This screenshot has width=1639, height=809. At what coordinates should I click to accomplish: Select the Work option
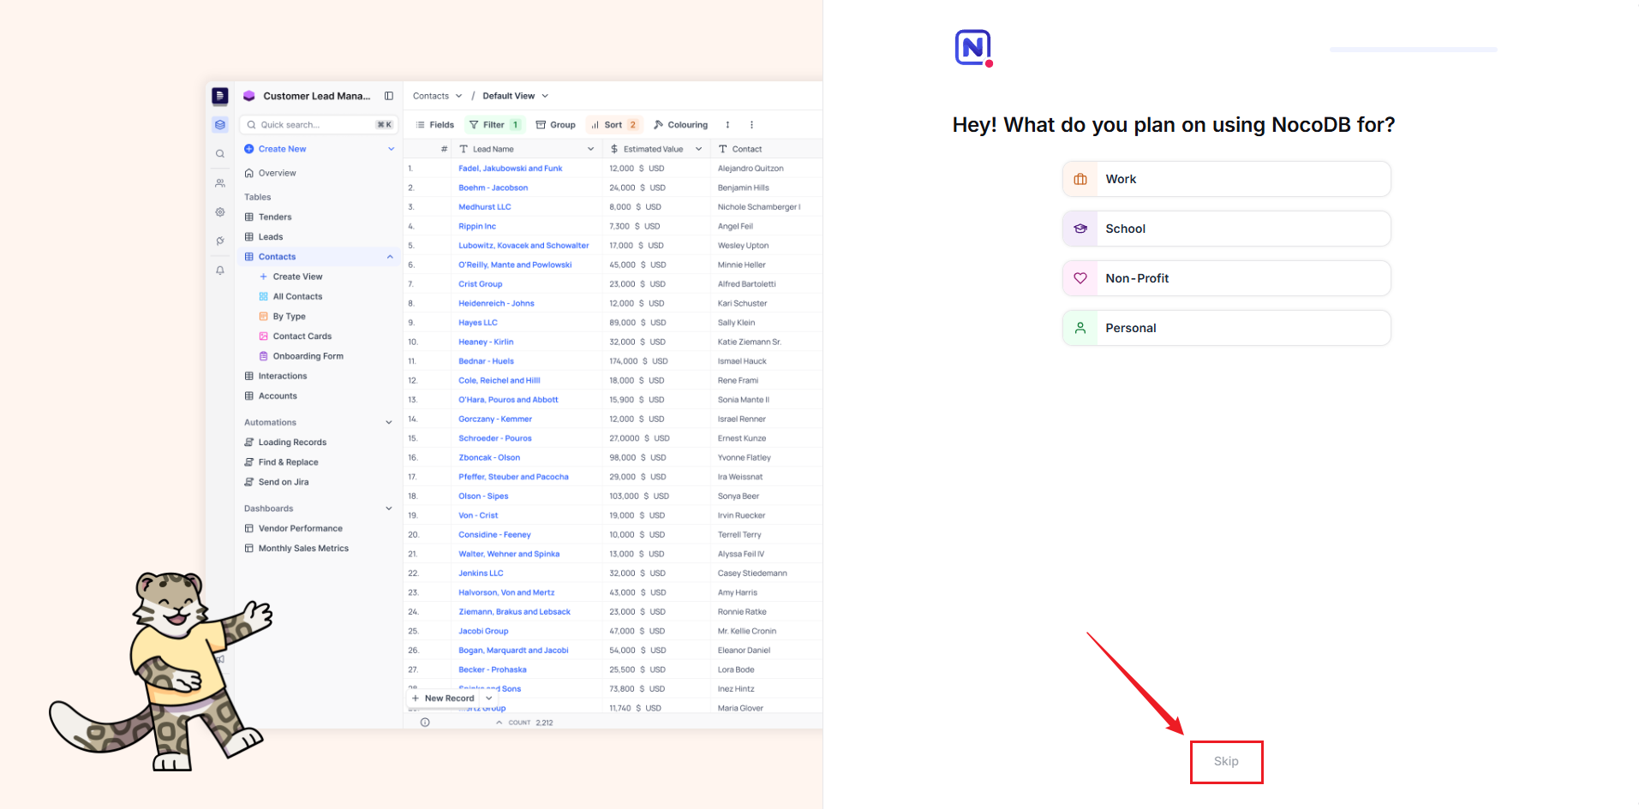[x=1226, y=179]
